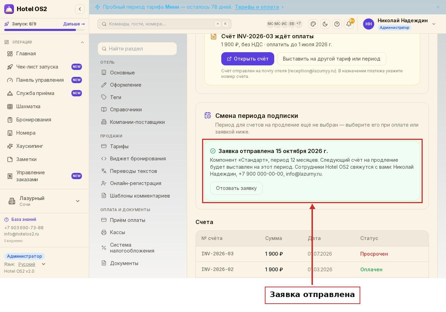This screenshot has width=446, height=312.
Task: Click the Найти раздел search field
Action: click(137, 49)
